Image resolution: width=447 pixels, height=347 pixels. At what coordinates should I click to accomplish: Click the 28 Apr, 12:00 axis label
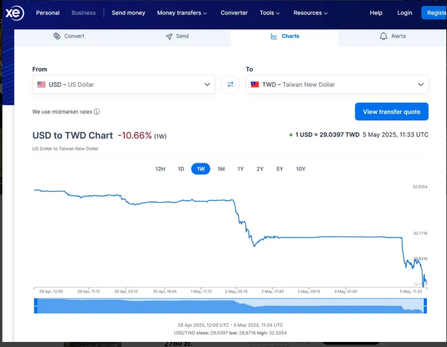[x=51, y=292]
